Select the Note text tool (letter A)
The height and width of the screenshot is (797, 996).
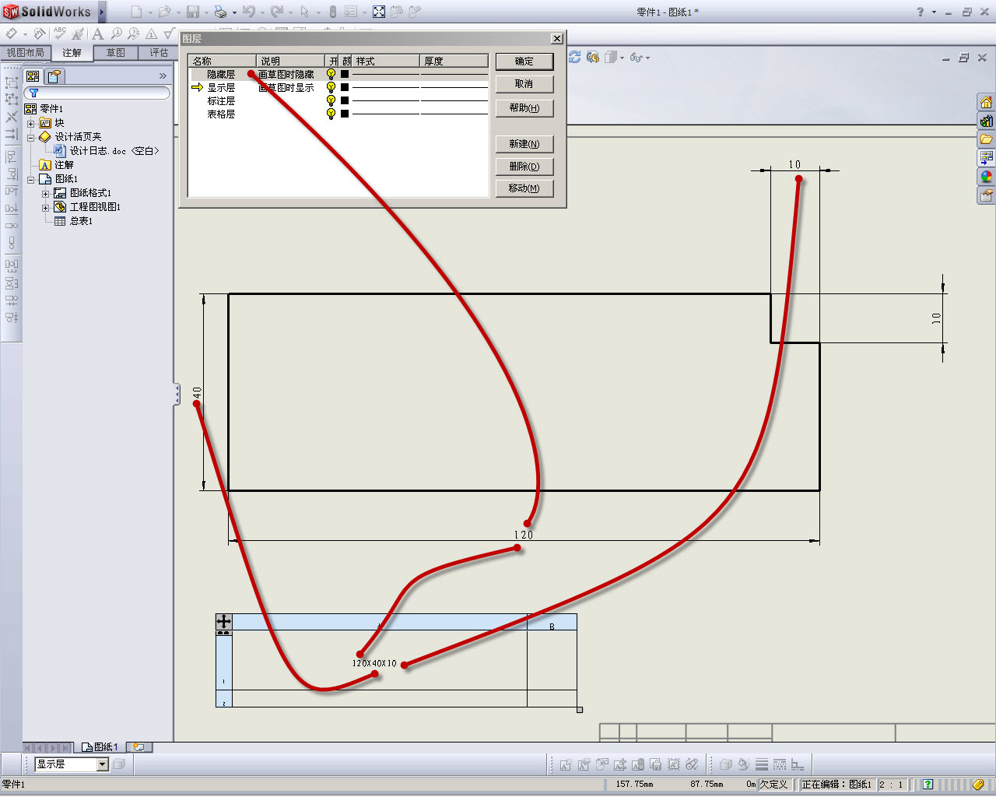click(97, 33)
